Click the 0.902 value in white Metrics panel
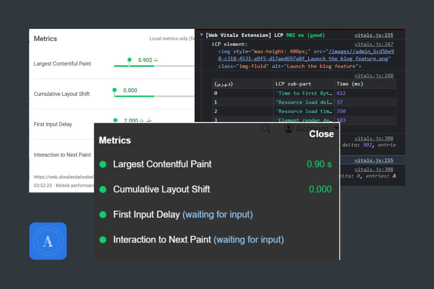 (148, 60)
